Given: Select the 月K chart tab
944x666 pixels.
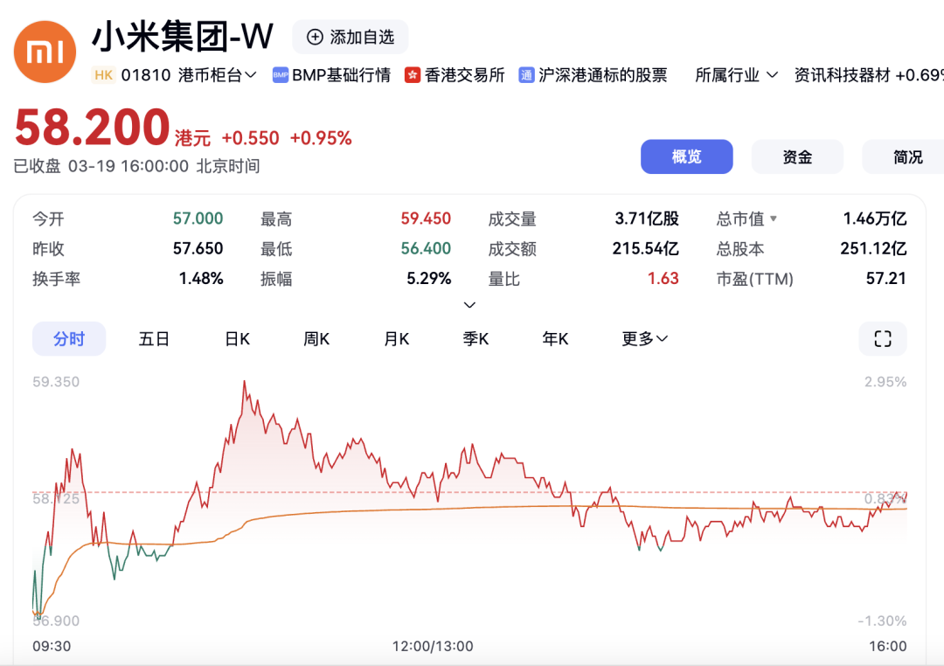Looking at the screenshot, I should pyautogui.click(x=396, y=339).
